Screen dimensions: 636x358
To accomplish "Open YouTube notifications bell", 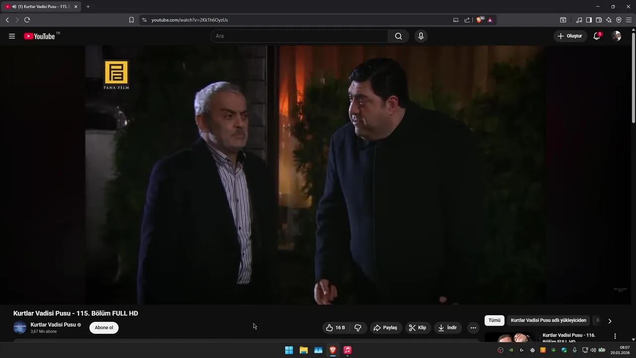I will click(x=597, y=36).
